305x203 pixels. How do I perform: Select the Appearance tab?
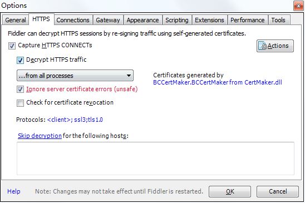pyautogui.click(x=143, y=20)
